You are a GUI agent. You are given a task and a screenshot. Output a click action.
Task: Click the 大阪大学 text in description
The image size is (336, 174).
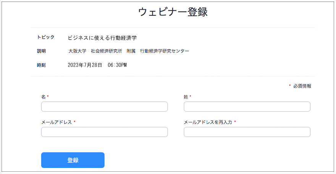[x=77, y=51]
